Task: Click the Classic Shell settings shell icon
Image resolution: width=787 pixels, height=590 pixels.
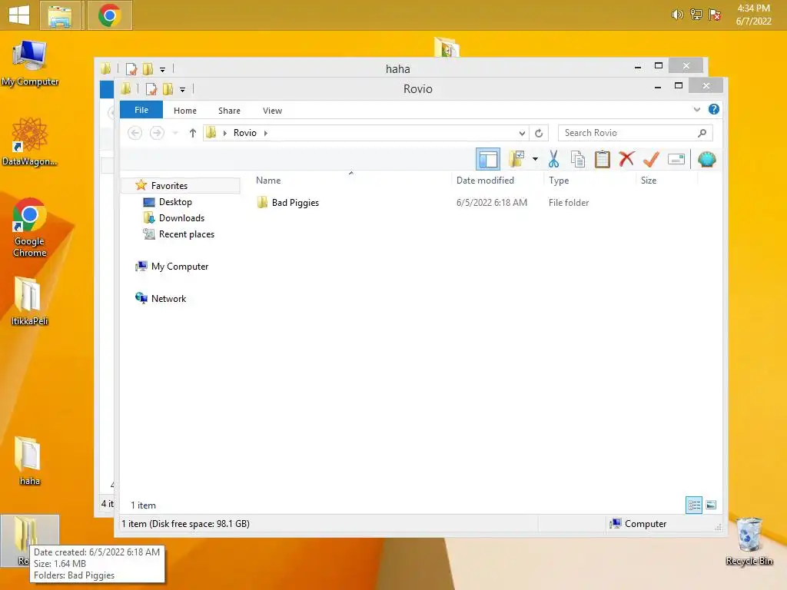Action: click(707, 160)
